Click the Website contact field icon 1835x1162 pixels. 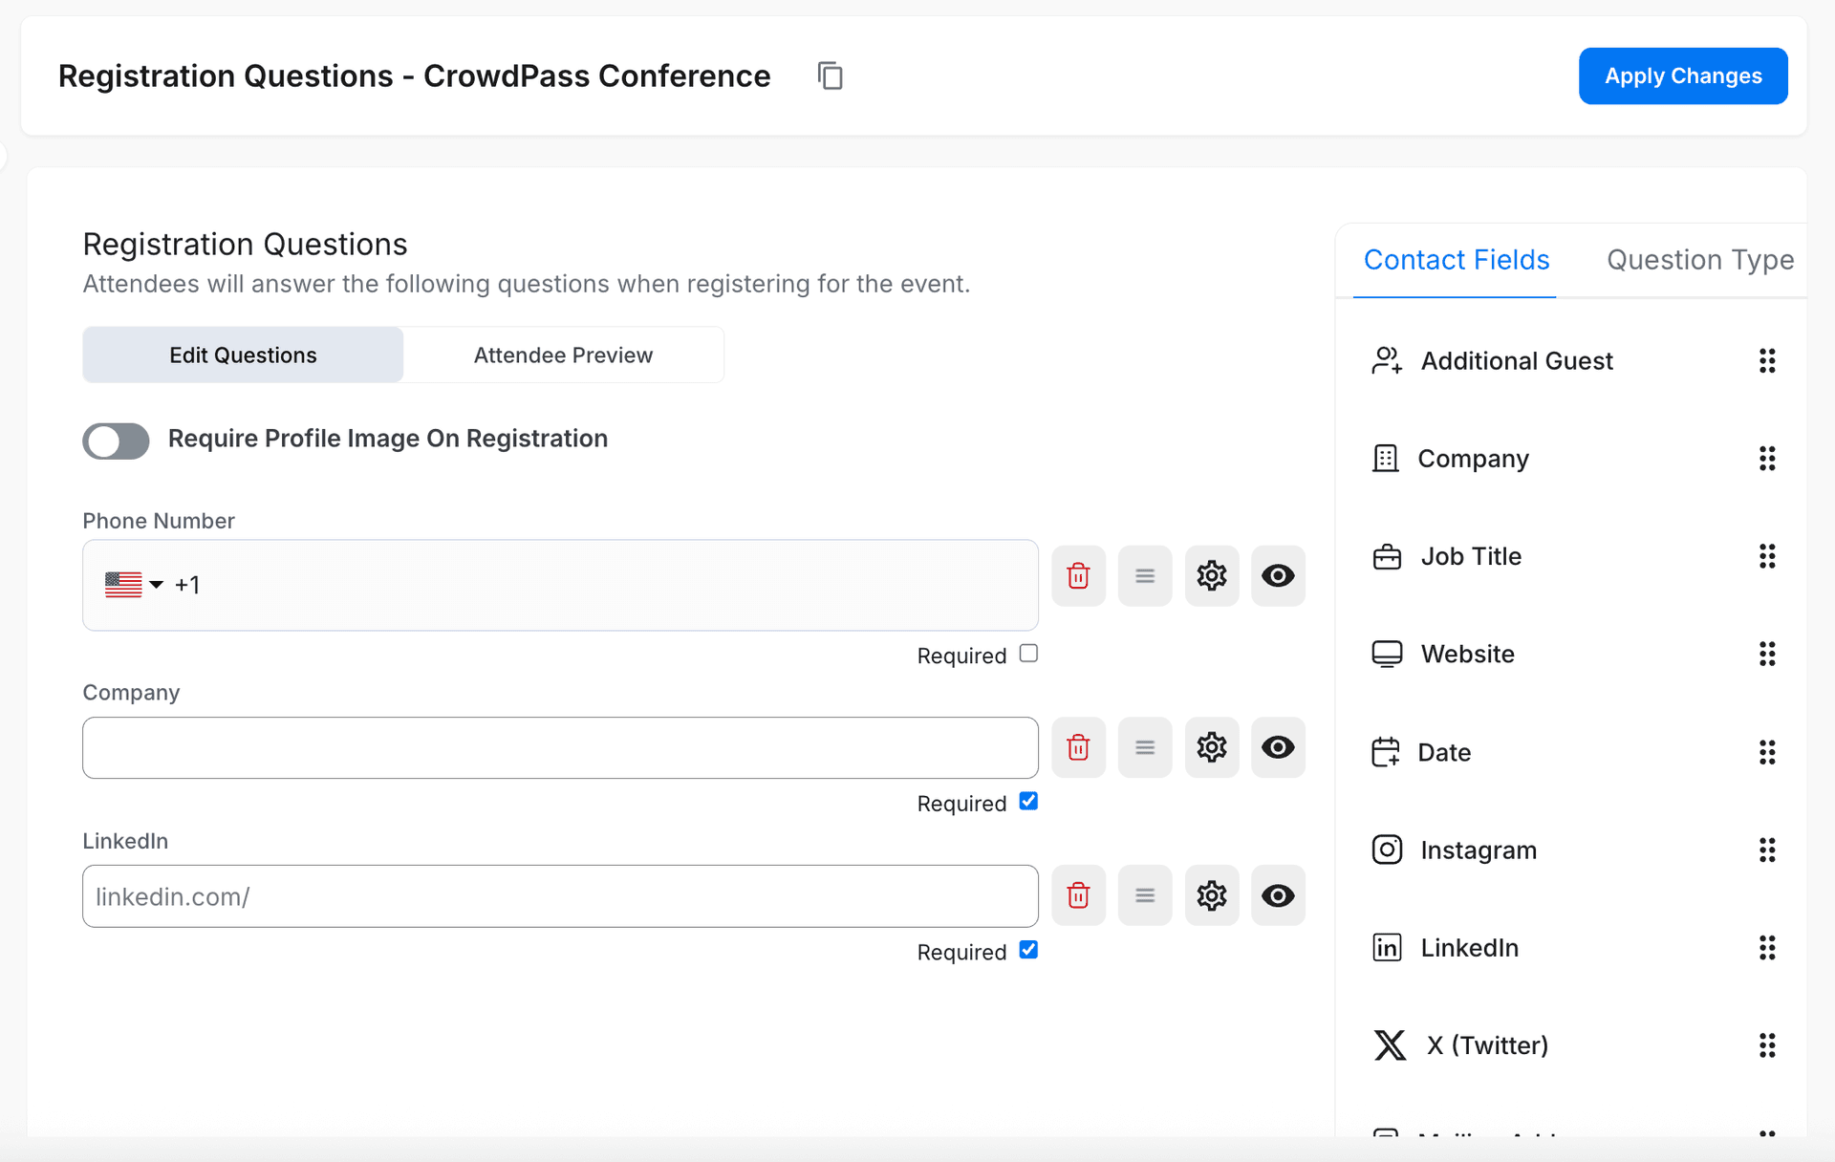click(1387, 654)
